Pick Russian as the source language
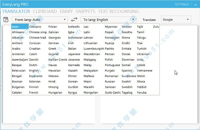 pyautogui.click(x=110, y=81)
